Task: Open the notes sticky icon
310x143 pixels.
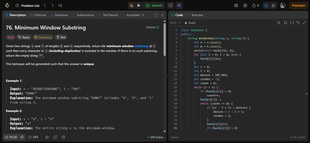Action: (x=170, y=5)
